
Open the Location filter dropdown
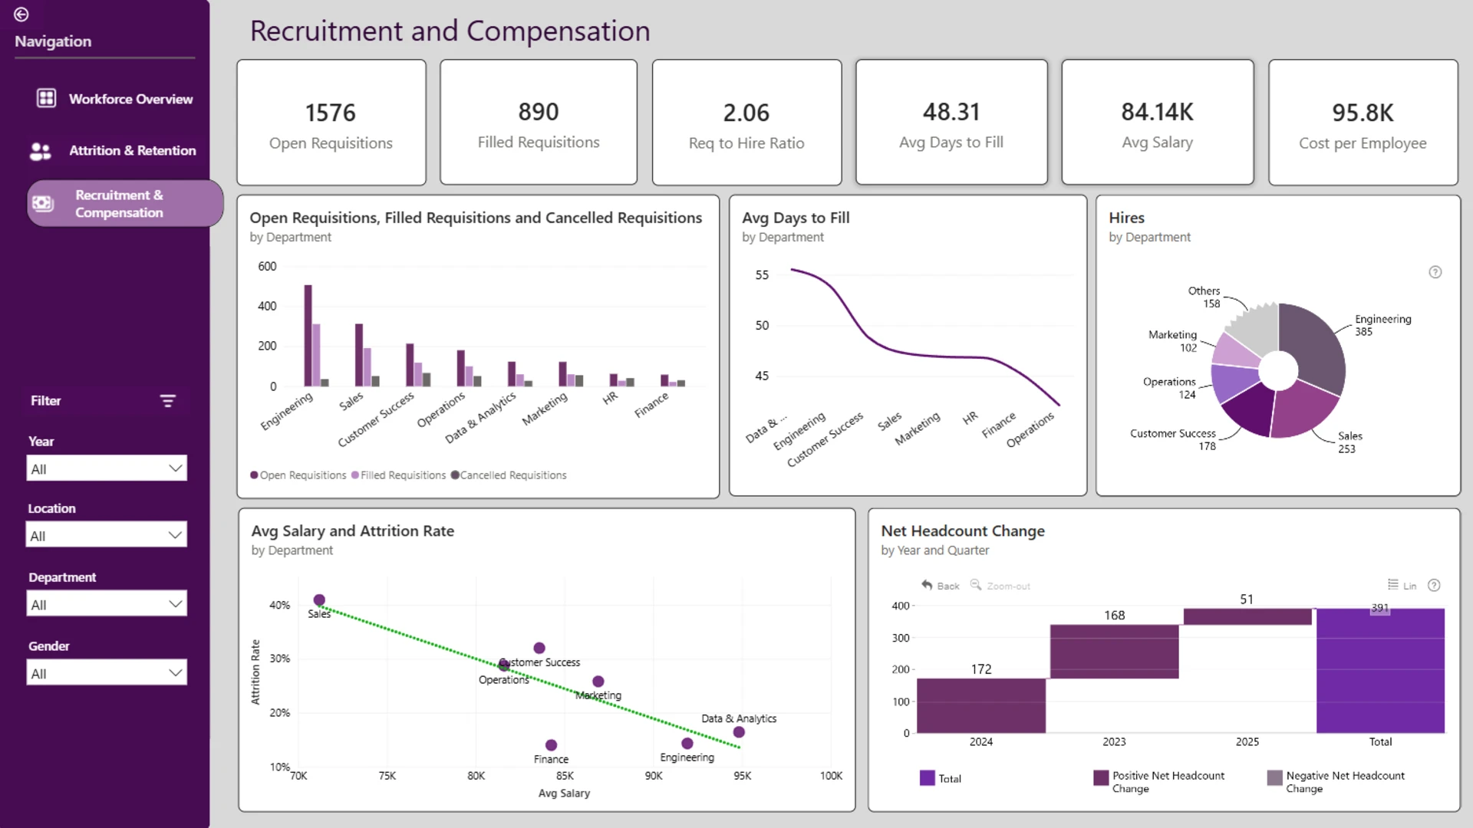coord(107,535)
